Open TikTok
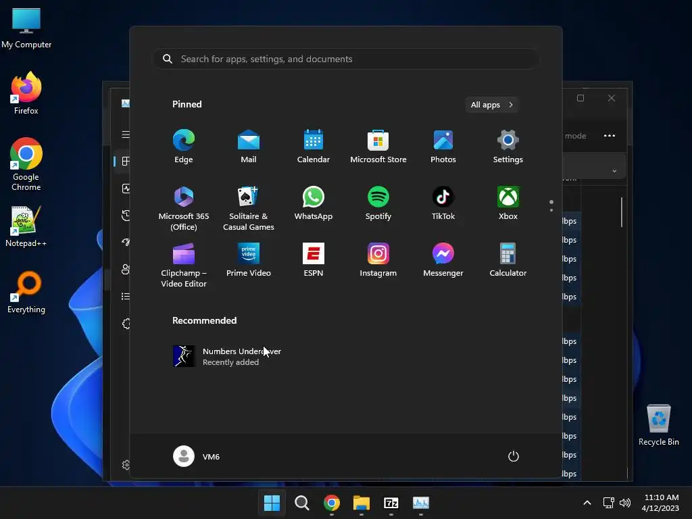 click(443, 203)
